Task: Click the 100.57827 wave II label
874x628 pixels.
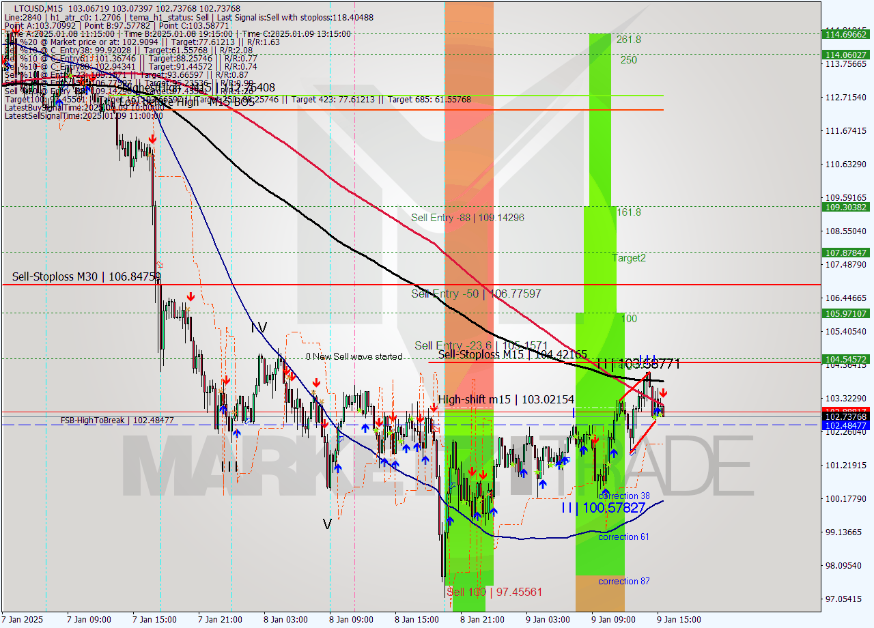Action: click(604, 508)
